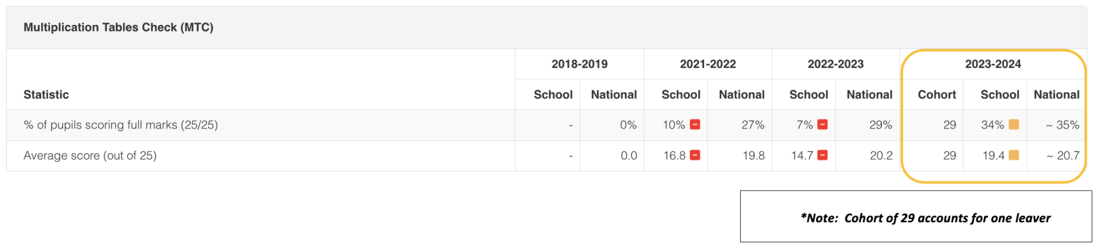Click the Statistic column header
Image resolution: width=1101 pixels, height=248 pixels.
click(x=46, y=95)
